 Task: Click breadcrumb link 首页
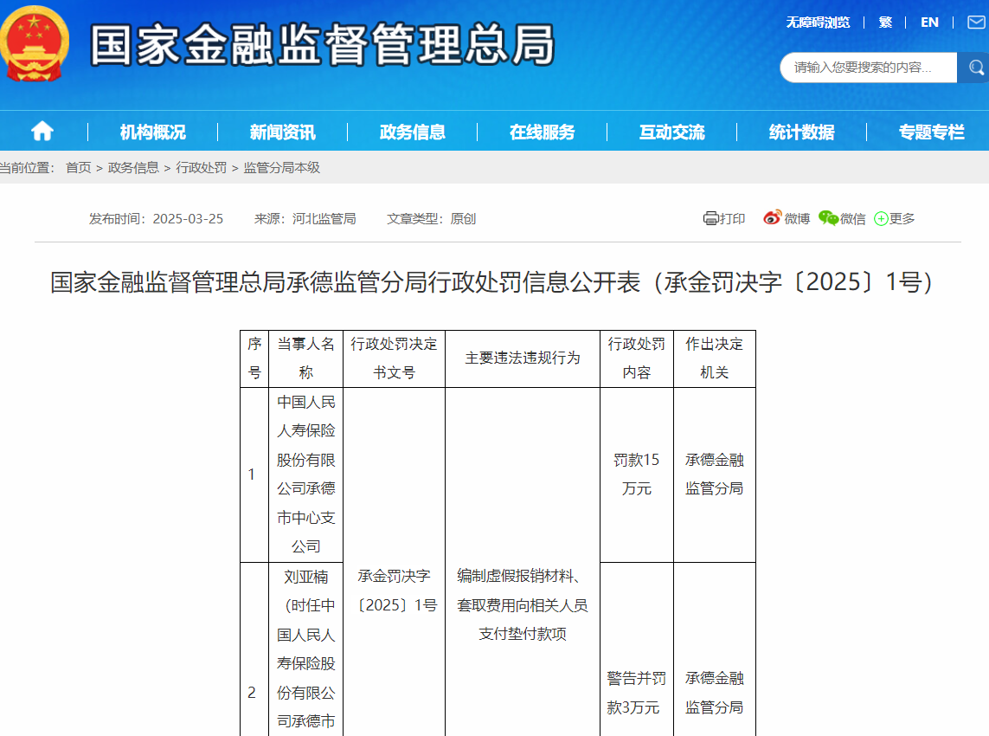78,167
